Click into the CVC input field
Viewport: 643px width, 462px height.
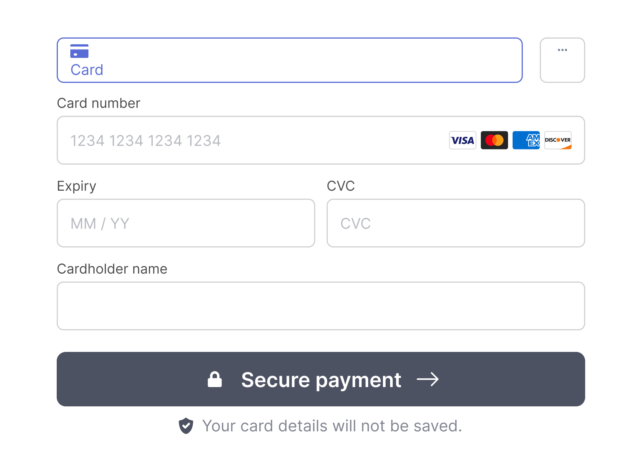click(x=456, y=223)
